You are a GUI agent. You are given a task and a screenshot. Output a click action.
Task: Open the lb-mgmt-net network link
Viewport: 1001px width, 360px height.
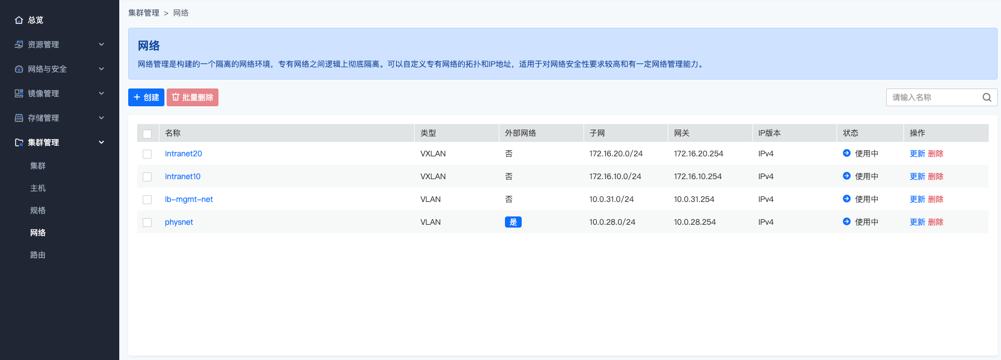188,199
